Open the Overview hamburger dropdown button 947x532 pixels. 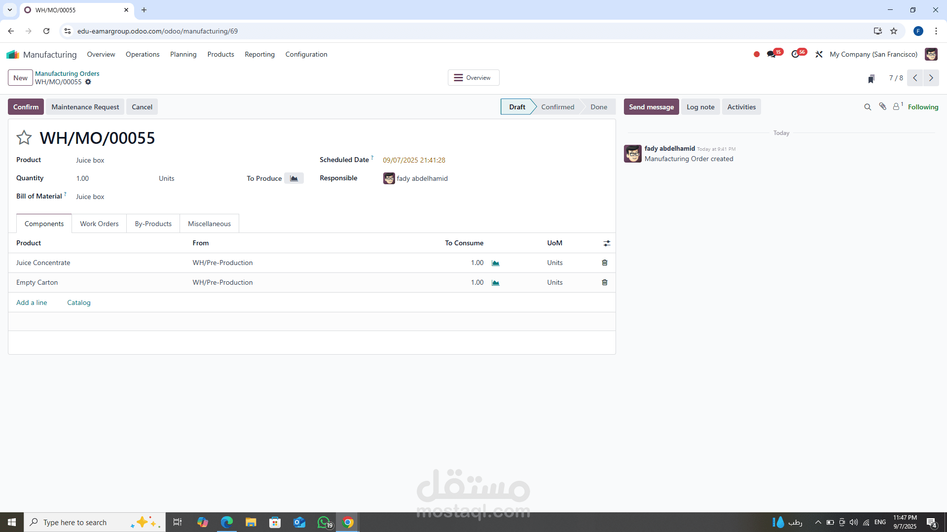pos(473,78)
